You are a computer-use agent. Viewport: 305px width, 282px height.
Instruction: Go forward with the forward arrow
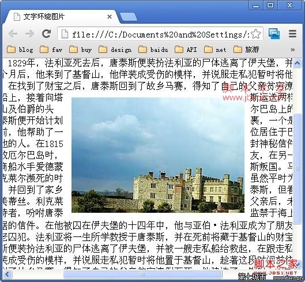(x=29, y=33)
